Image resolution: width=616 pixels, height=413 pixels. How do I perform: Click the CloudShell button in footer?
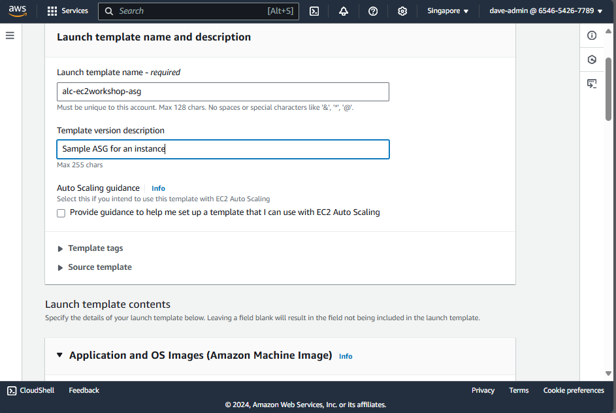click(x=31, y=390)
